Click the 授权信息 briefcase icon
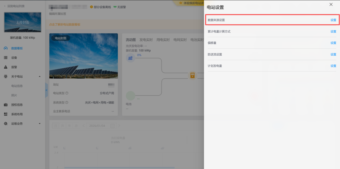This screenshot has height=169, width=340. coord(6,105)
